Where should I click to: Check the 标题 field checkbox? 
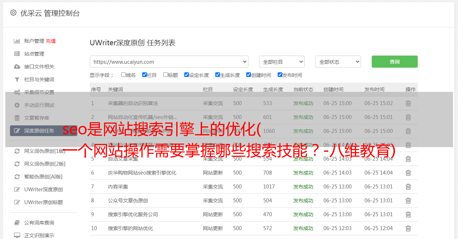click(165, 75)
